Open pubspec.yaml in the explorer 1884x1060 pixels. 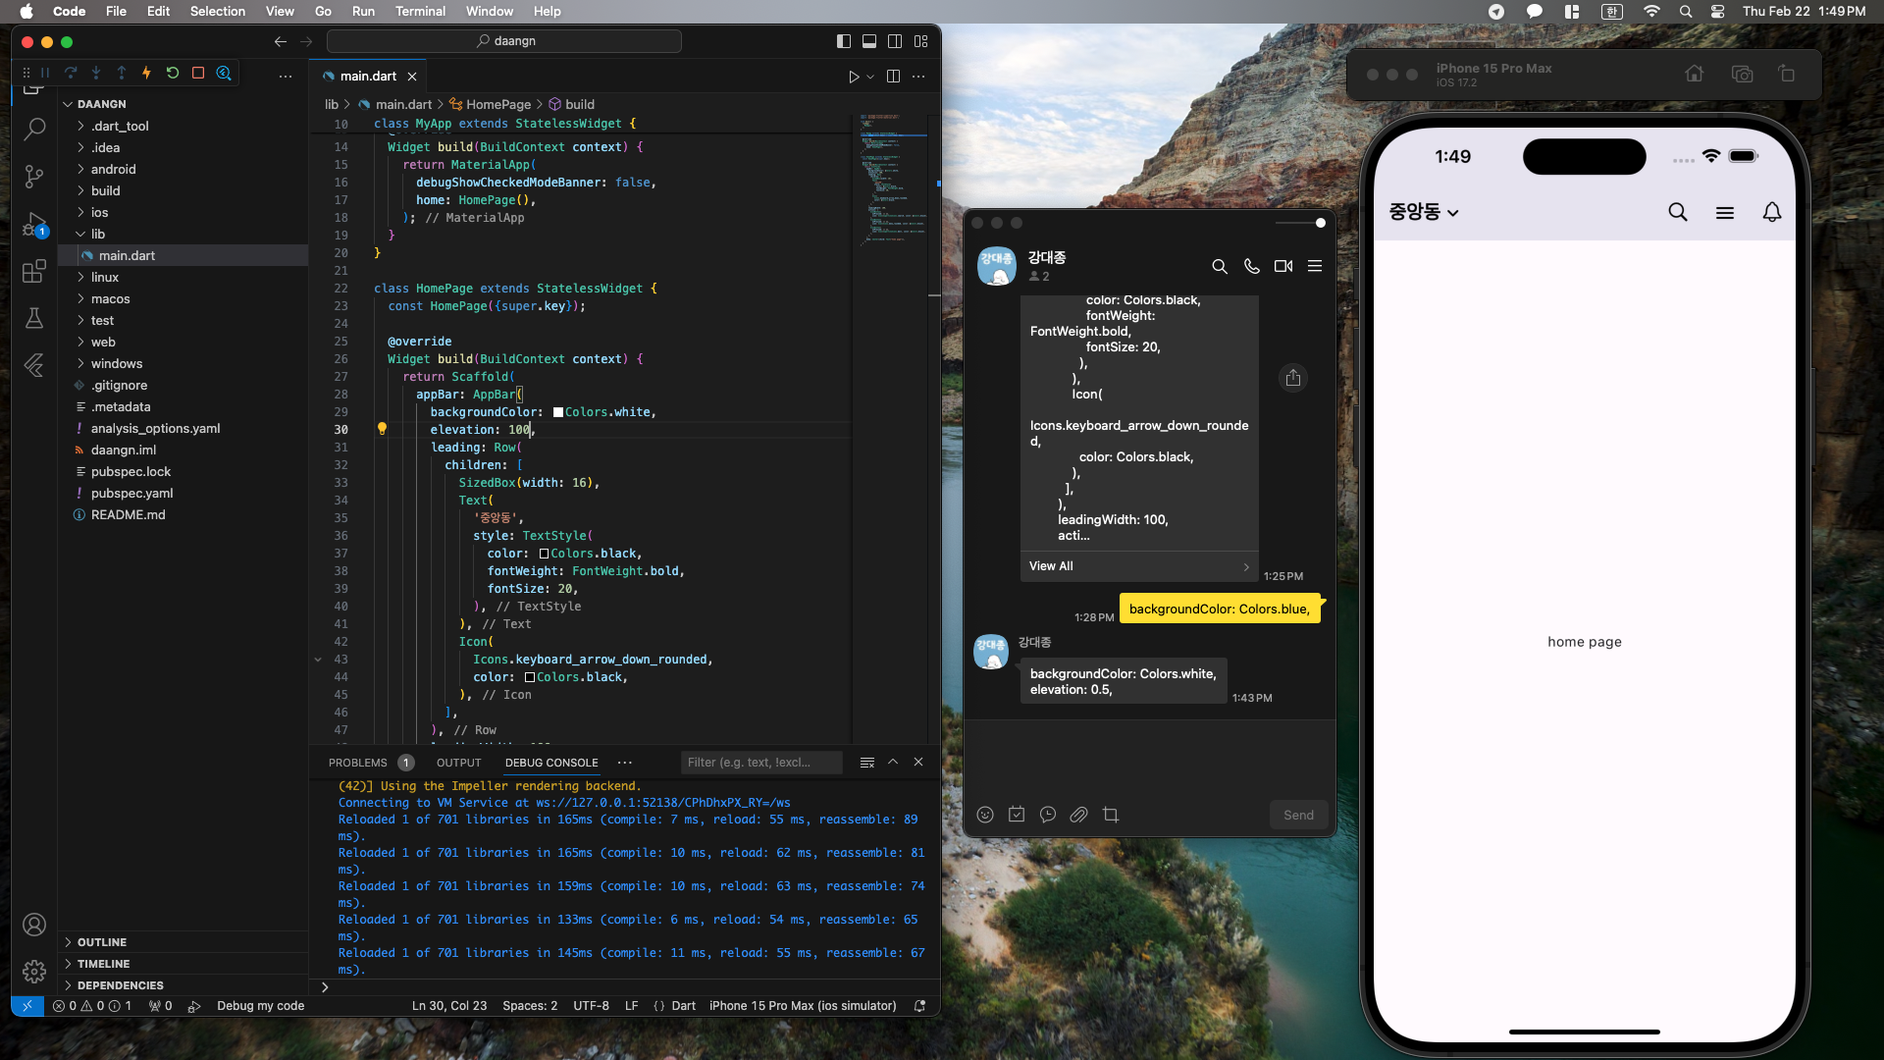pyautogui.click(x=131, y=493)
